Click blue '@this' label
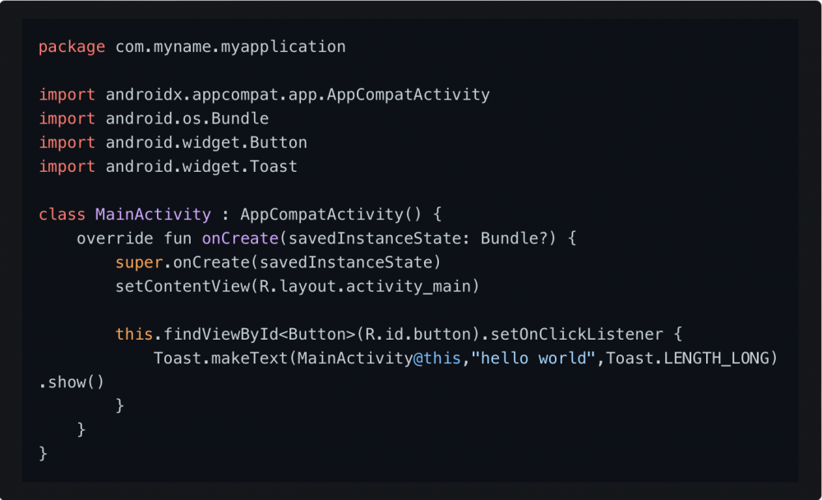Image resolution: width=822 pixels, height=500 pixels. pos(436,359)
